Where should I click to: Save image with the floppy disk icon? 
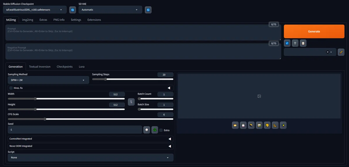coord(243,125)
